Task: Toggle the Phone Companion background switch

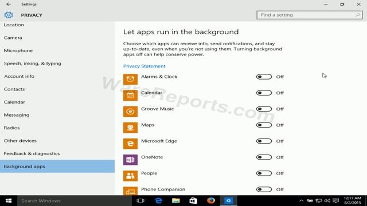Action: 264,189
